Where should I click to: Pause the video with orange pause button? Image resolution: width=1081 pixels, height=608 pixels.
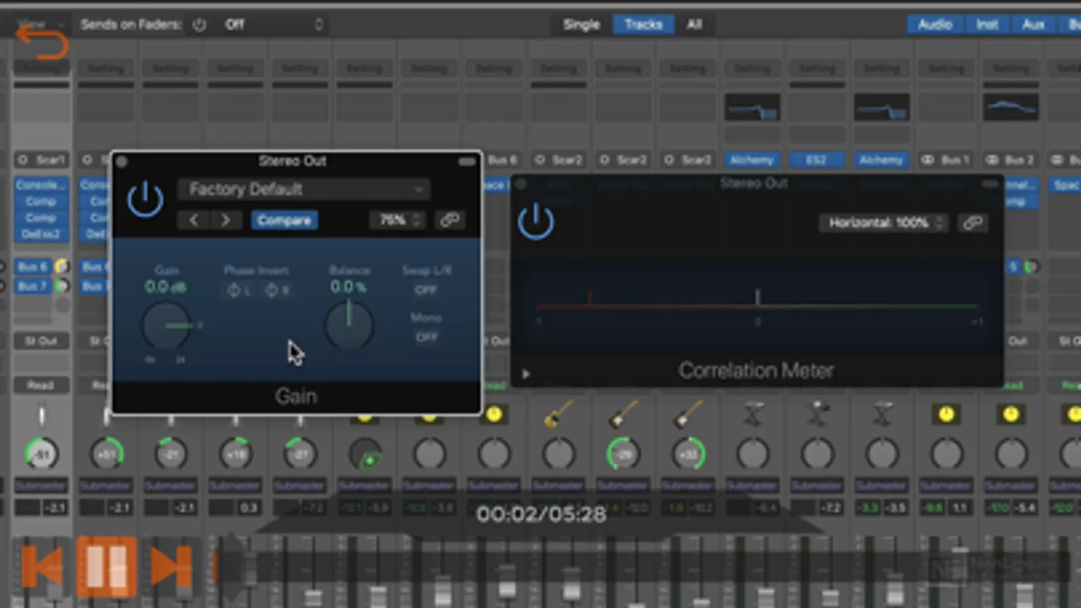point(107,566)
